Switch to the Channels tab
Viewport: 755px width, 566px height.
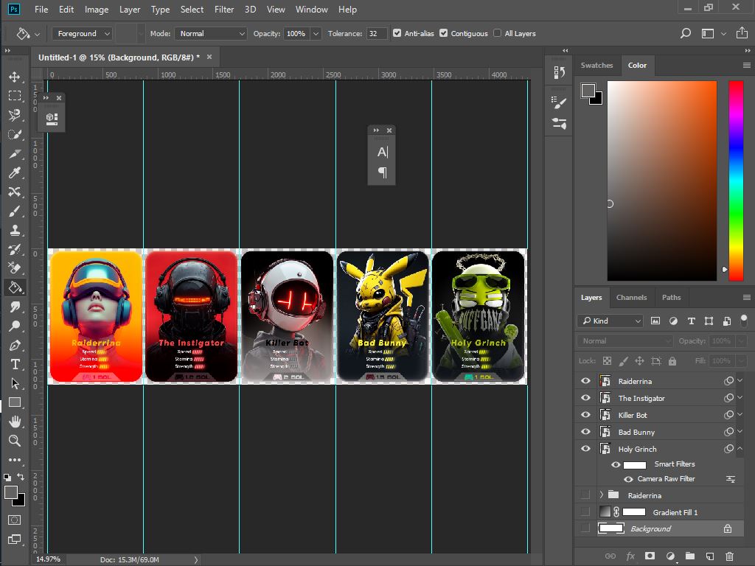(x=631, y=298)
